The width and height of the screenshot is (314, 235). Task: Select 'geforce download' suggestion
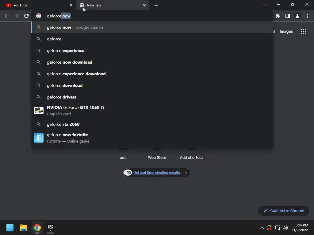tap(152, 85)
